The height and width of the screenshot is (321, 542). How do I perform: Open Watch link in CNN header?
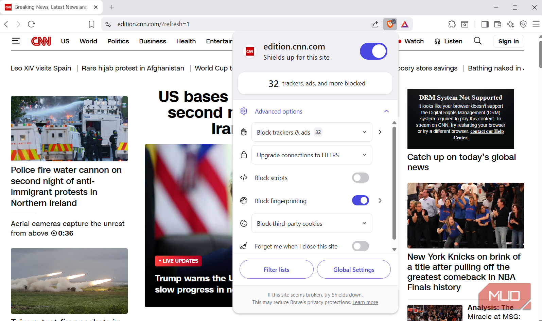(414, 41)
